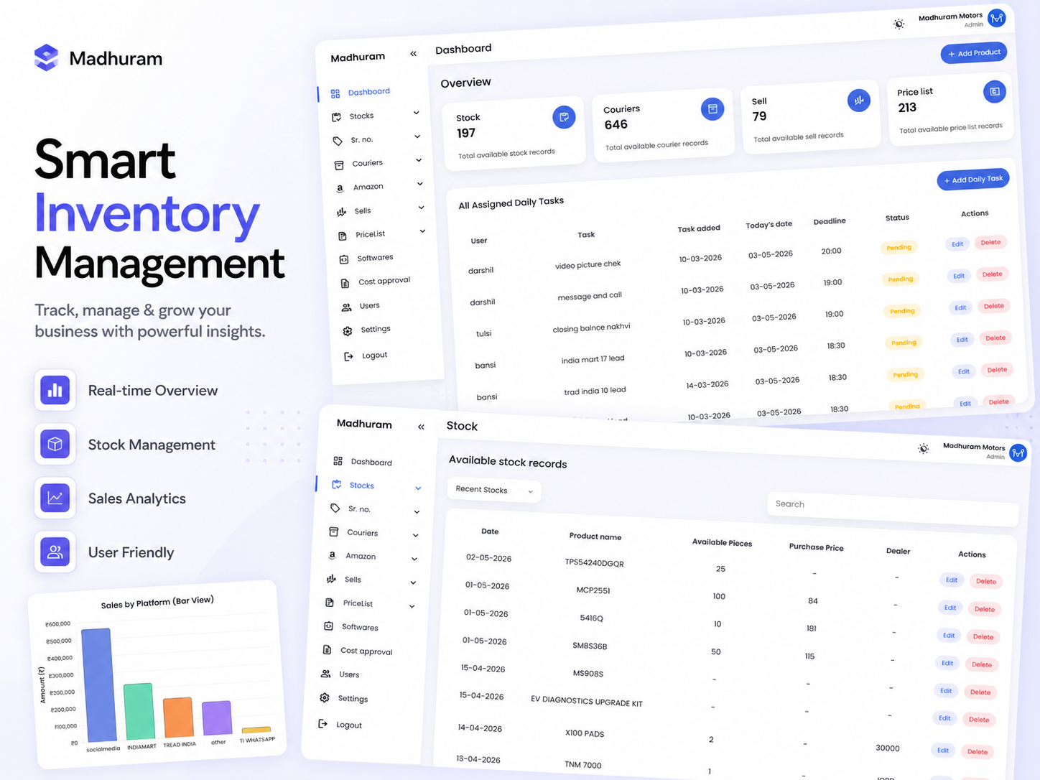This screenshot has height=780, width=1040.
Task: Expand the Sells chevron in the Stock window
Action: pyautogui.click(x=413, y=582)
